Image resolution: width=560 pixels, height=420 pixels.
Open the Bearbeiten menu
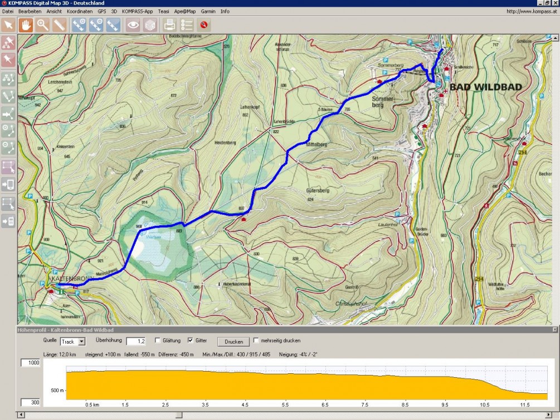[x=30, y=11]
